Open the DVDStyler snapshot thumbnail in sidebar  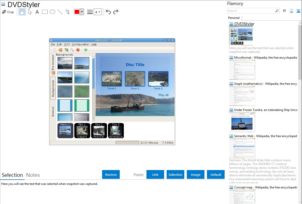point(241,36)
